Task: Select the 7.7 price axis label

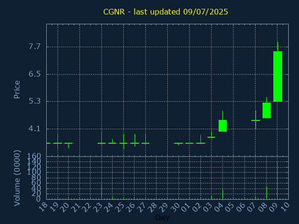Action: (x=35, y=47)
